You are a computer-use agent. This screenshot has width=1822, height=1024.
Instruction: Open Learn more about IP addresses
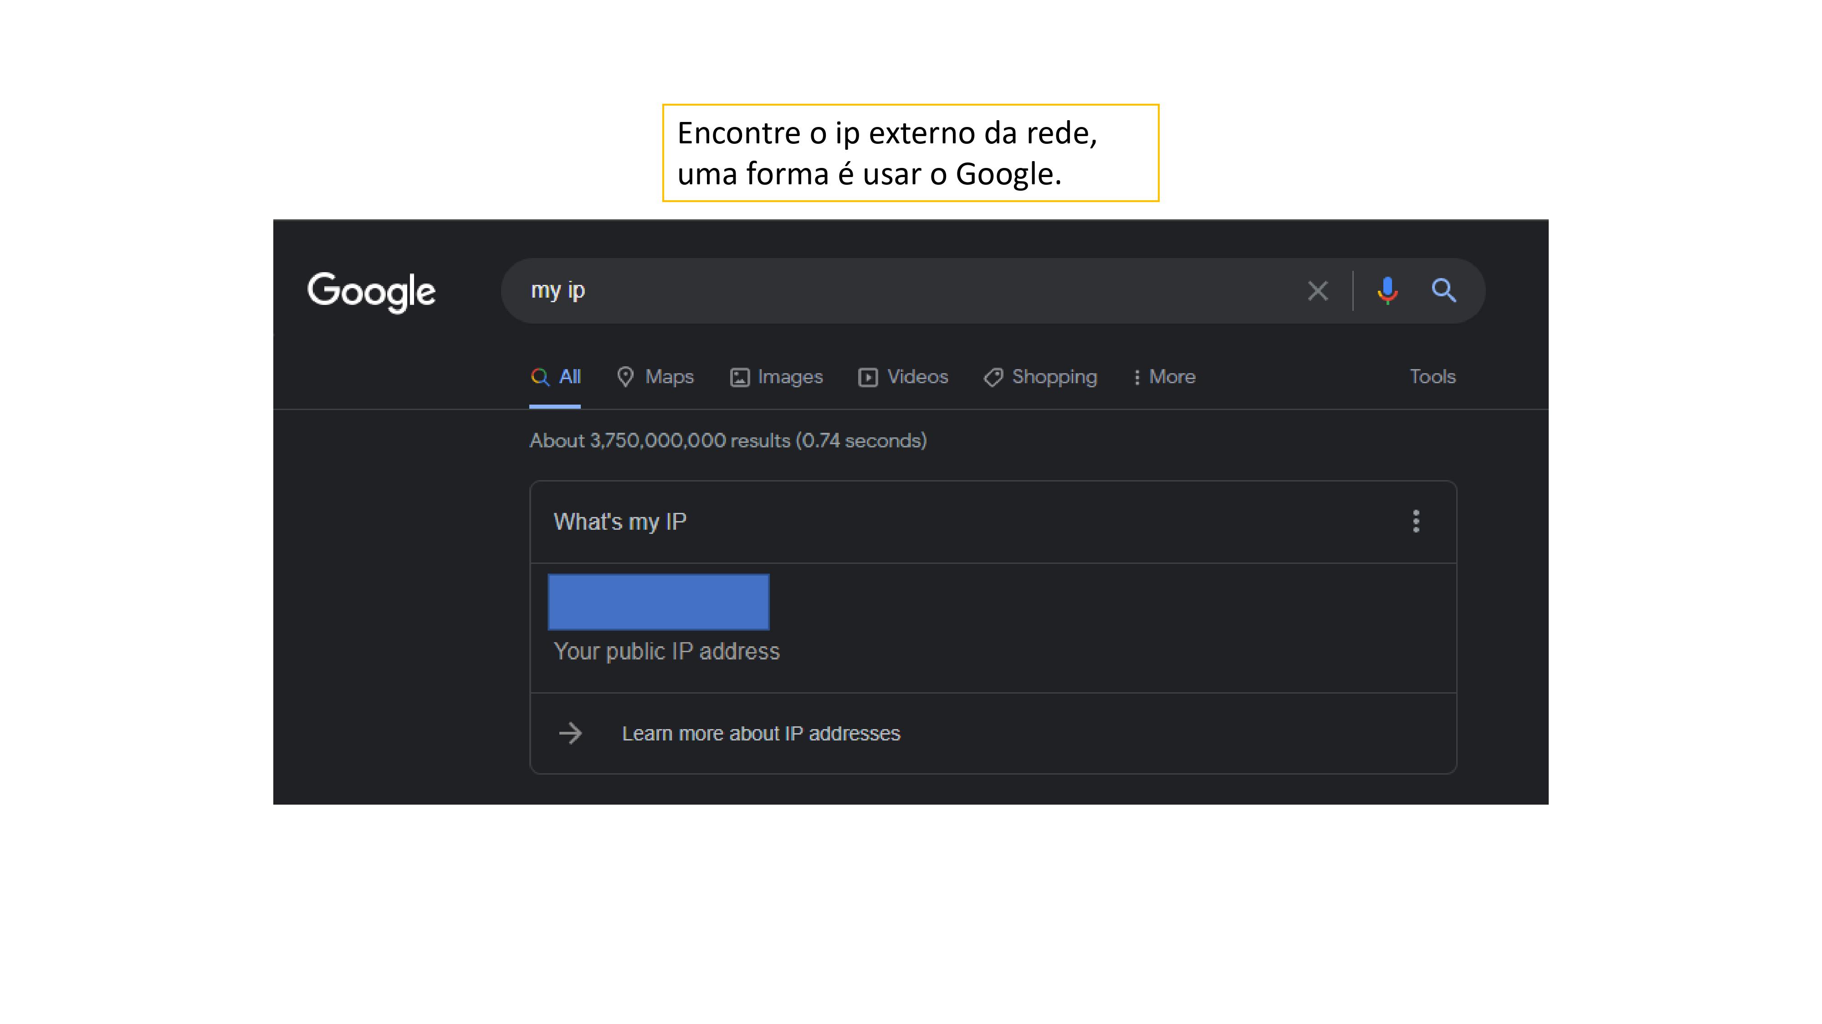click(x=760, y=734)
